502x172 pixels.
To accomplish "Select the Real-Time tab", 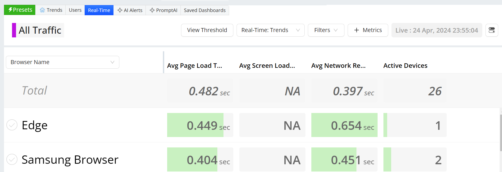I will (x=99, y=10).
